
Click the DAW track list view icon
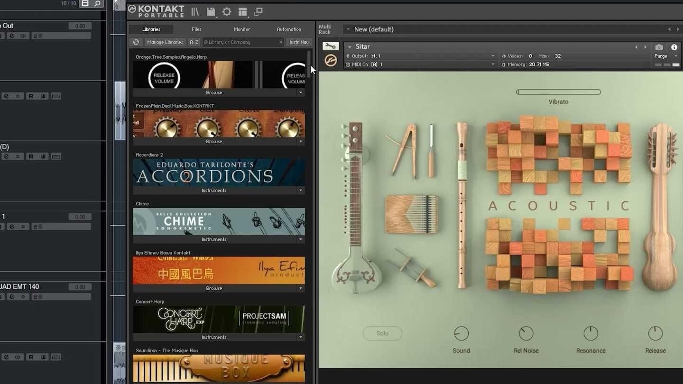(85, 3)
